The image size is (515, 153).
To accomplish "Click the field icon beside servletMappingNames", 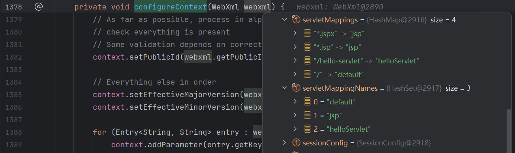I will point(296,88).
